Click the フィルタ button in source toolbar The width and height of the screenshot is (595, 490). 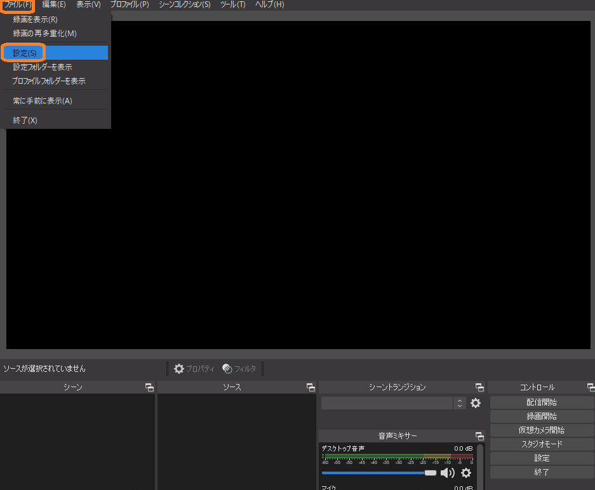coord(239,369)
